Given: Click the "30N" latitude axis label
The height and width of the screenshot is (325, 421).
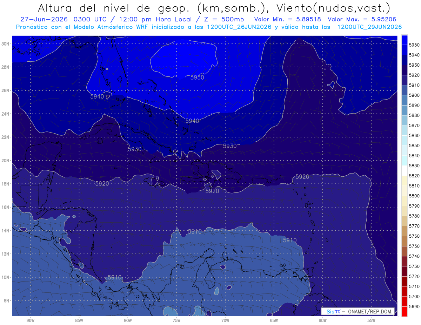Looking at the screenshot, I should click(x=6, y=43).
